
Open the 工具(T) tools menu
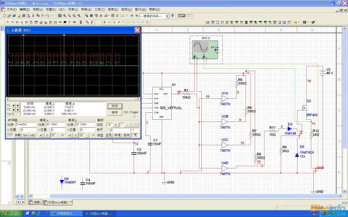click(100, 9)
